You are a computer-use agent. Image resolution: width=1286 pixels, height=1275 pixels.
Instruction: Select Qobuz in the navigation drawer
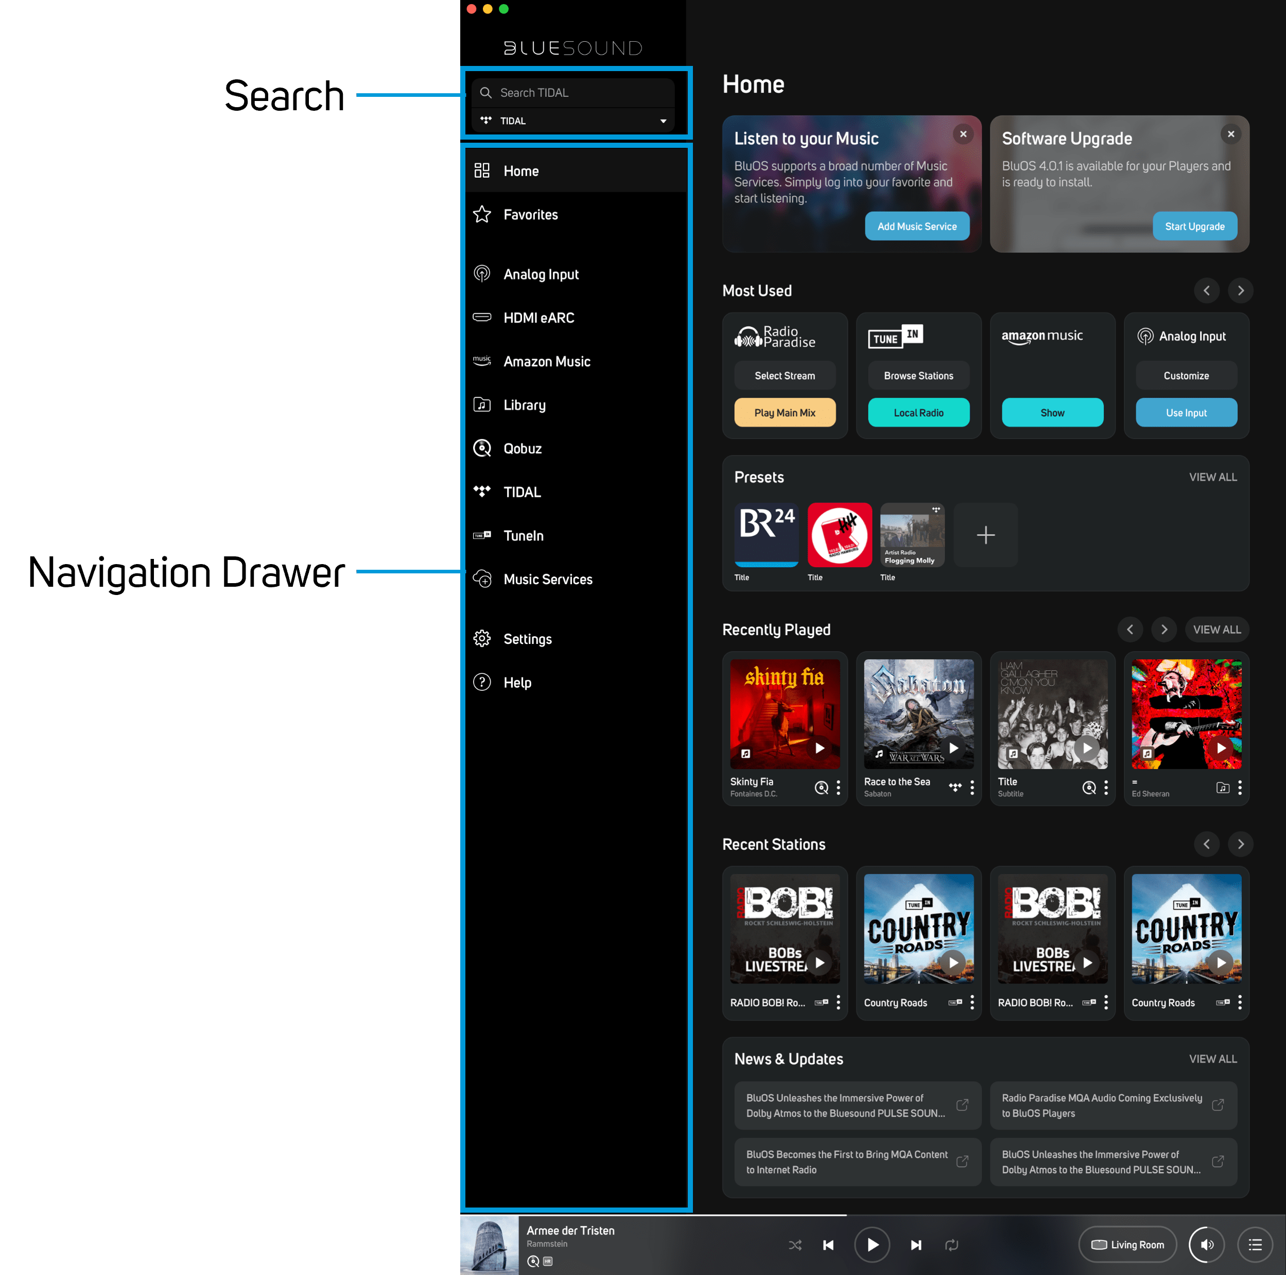523,448
